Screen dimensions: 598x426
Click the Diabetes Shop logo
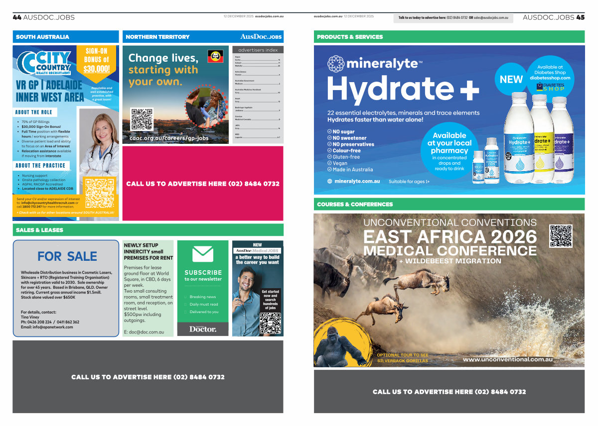550,87
